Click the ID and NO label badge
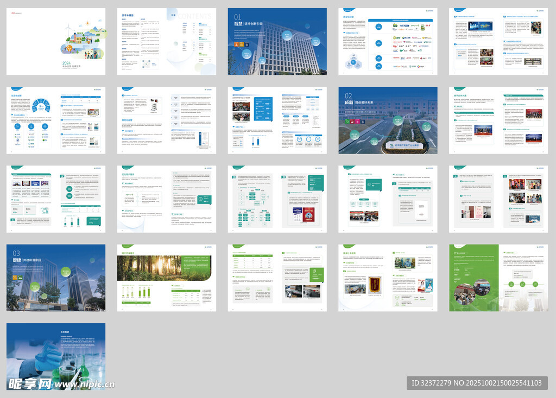 476,383
